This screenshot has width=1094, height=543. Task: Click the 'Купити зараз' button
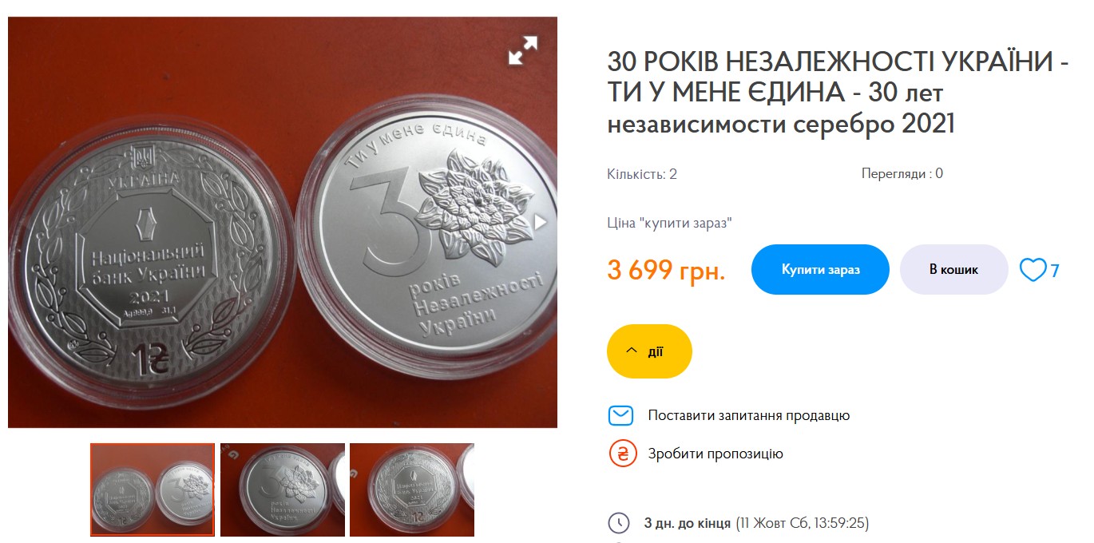[820, 270]
